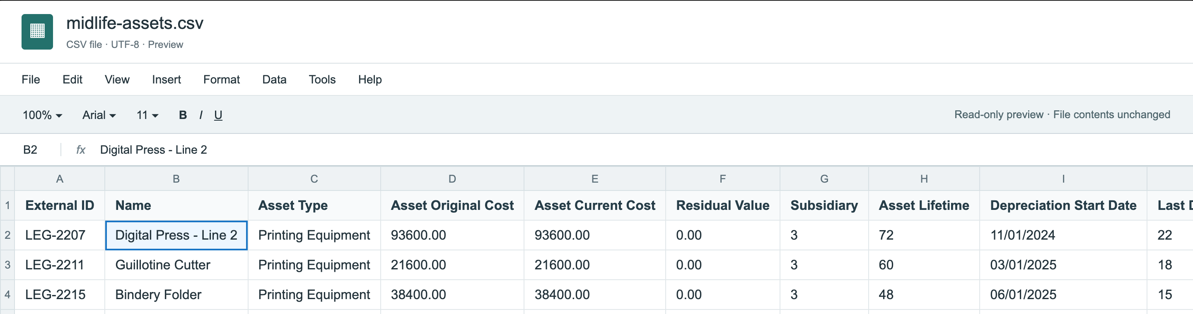The width and height of the screenshot is (1193, 314).
Task: Select asset lifetime cell 60
Action: coord(924,265)
